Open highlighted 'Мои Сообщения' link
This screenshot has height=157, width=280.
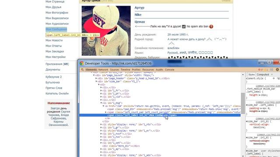(56, 29)
